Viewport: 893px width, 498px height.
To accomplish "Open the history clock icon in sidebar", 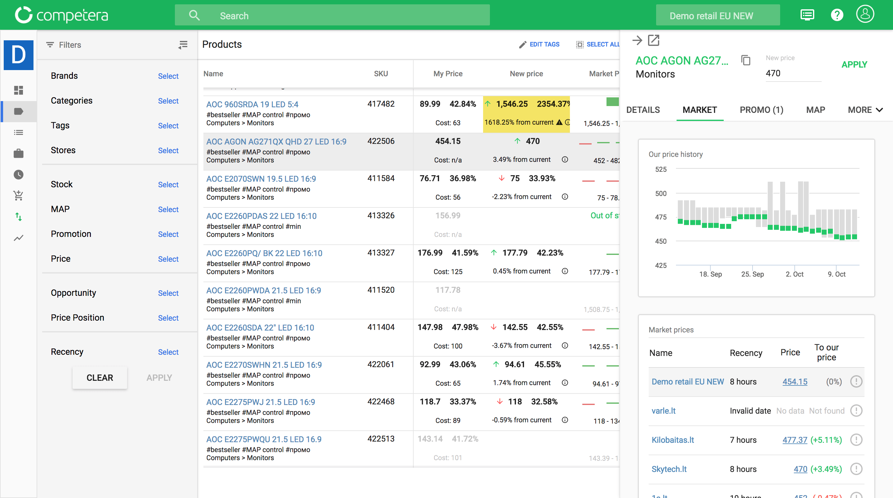I will click(x=18, y=175).
